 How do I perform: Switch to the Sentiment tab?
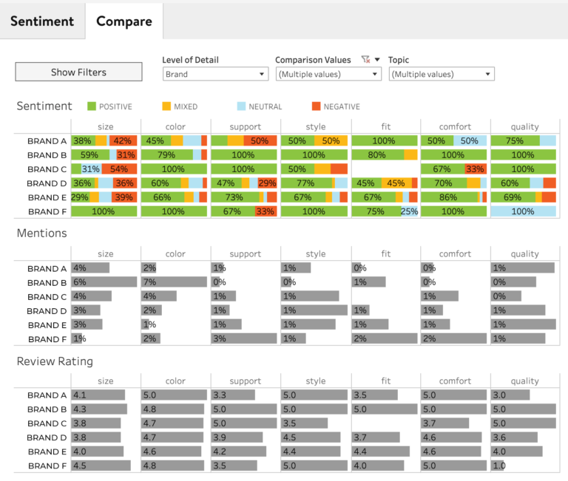41,21
